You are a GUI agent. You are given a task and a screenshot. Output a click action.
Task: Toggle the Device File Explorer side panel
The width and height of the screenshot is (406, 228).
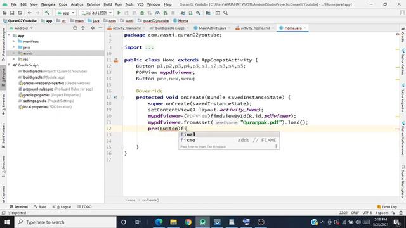[x=403, y=181]
